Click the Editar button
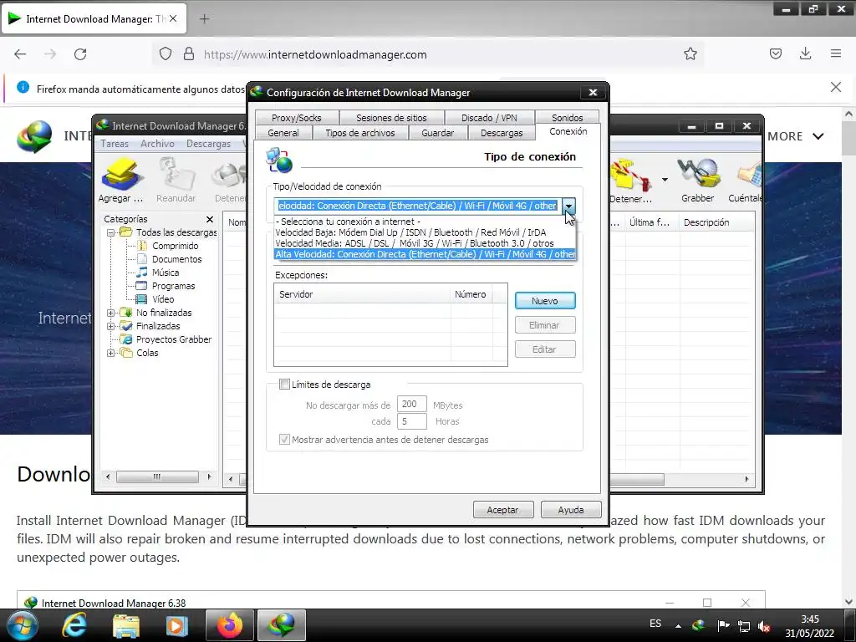This screenshot has height=642, width=856. point(545,349)
